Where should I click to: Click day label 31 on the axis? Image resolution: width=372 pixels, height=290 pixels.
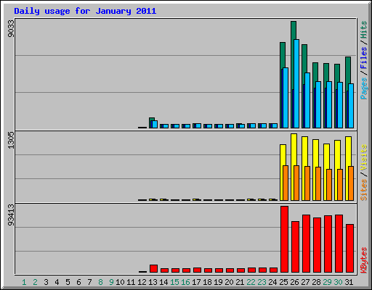(349, 282)
